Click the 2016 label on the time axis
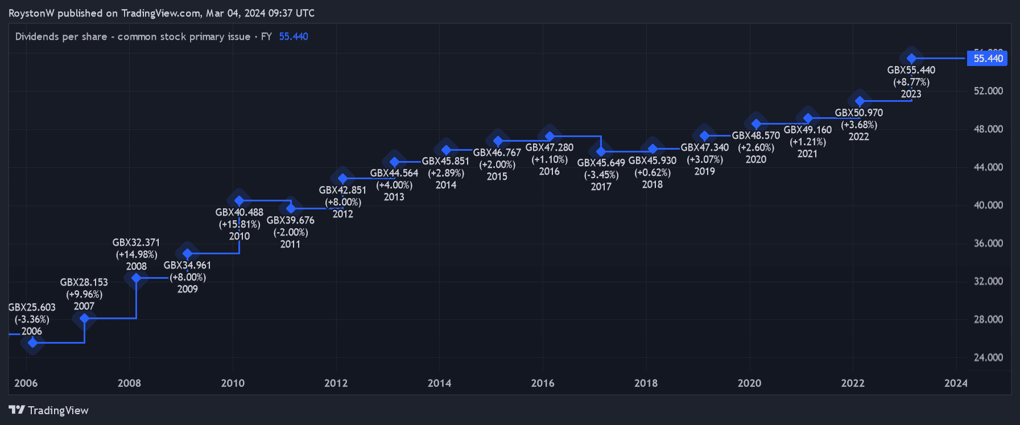The width and height of the screenshot is (1020, 425). click(542, 383)
